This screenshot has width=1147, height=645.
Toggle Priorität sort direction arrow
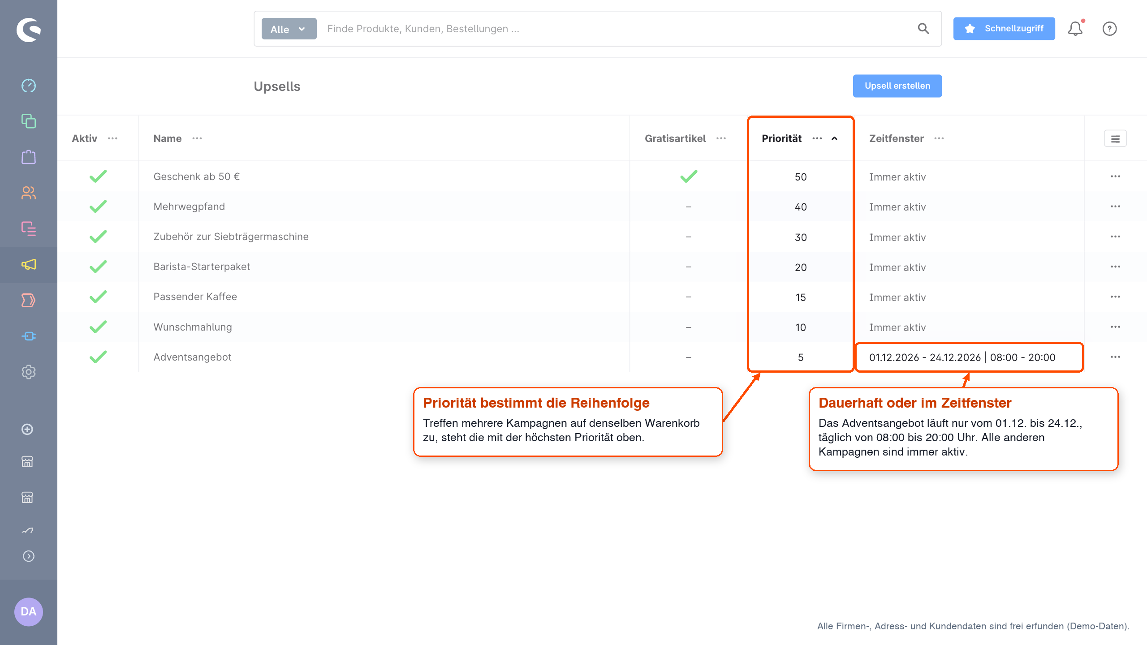[834, 138]
